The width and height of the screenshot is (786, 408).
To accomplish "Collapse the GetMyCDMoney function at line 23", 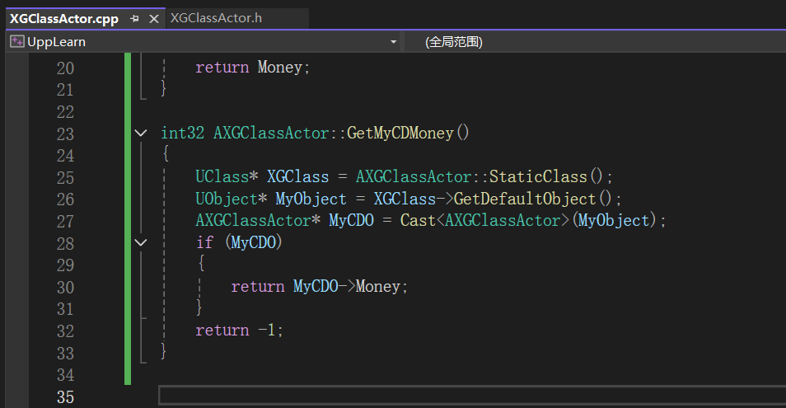I will click(141, 134).
